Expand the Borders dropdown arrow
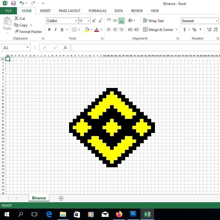 coord(79,30)
